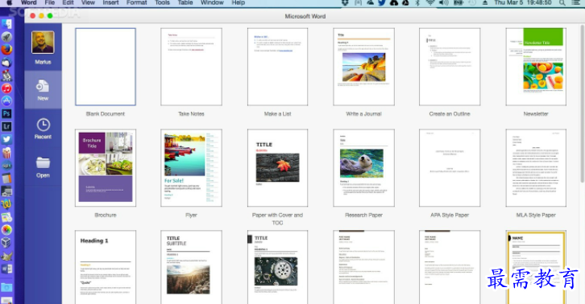Viewport: 585px width, 304px height.
Task: Launch Lightroom from the dock
Action: (6, 127)
